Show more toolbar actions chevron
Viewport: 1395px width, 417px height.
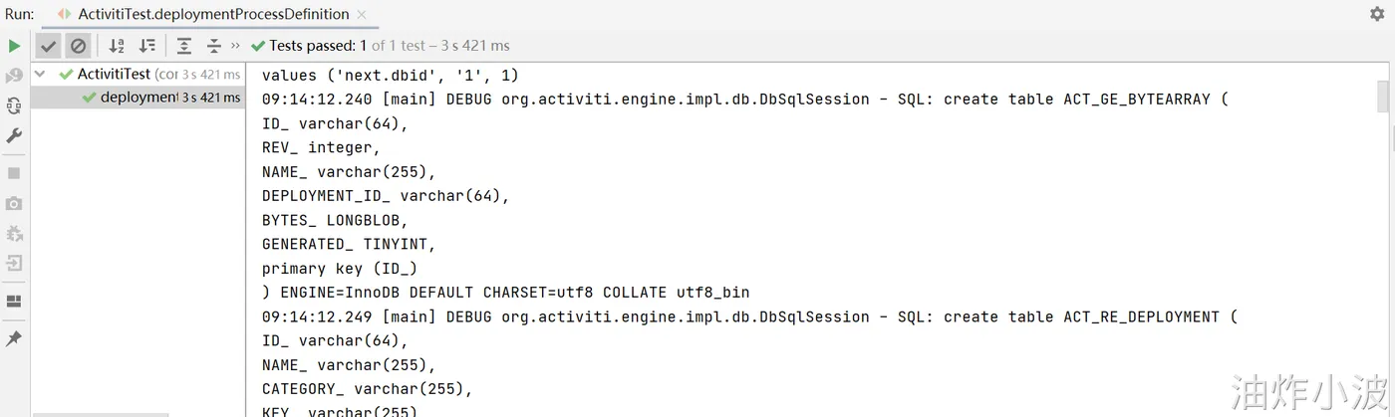coord(235,46)
